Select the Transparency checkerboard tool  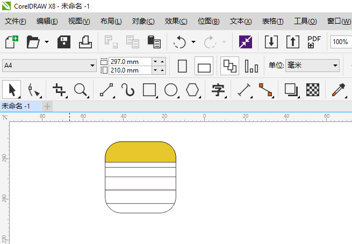coord(313,90)
